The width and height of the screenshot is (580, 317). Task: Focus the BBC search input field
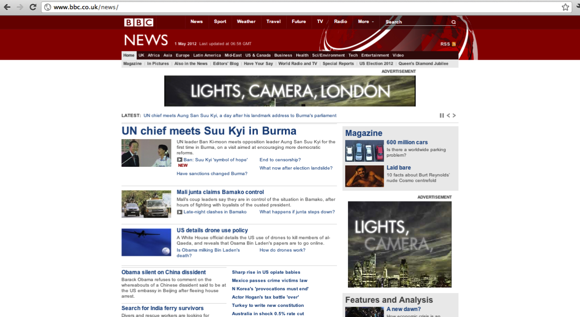tap(416, 22)
